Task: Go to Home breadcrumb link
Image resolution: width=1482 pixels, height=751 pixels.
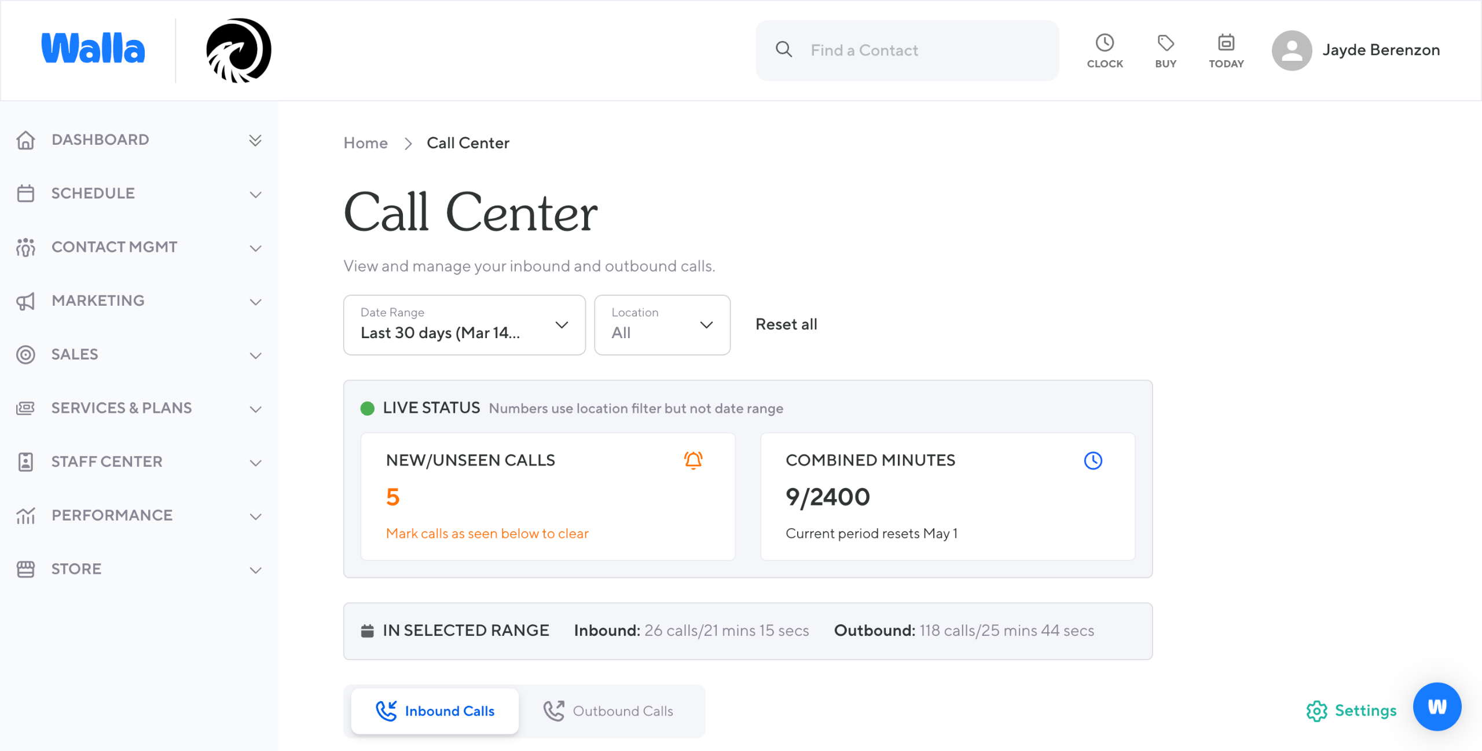Action: (365, 143)
